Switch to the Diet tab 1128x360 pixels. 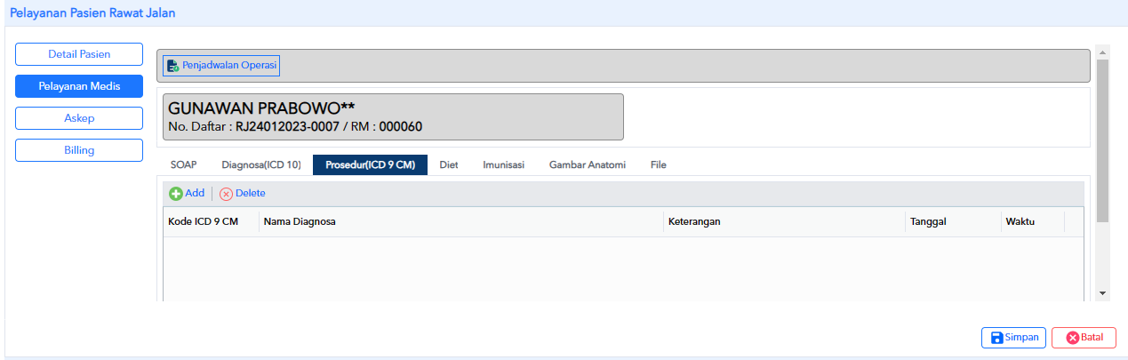pos(449,165)
